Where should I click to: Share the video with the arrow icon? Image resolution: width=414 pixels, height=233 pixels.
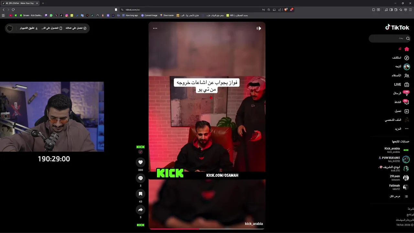click(x=140, y=210)
